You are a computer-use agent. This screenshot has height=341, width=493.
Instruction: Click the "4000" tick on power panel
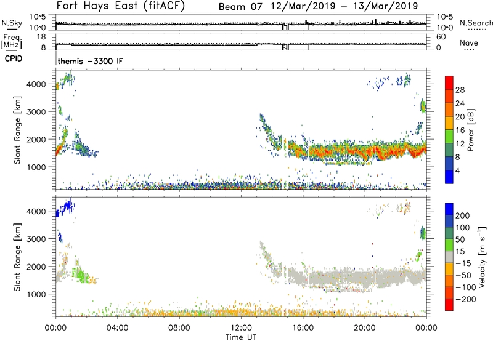click(36, 84)
